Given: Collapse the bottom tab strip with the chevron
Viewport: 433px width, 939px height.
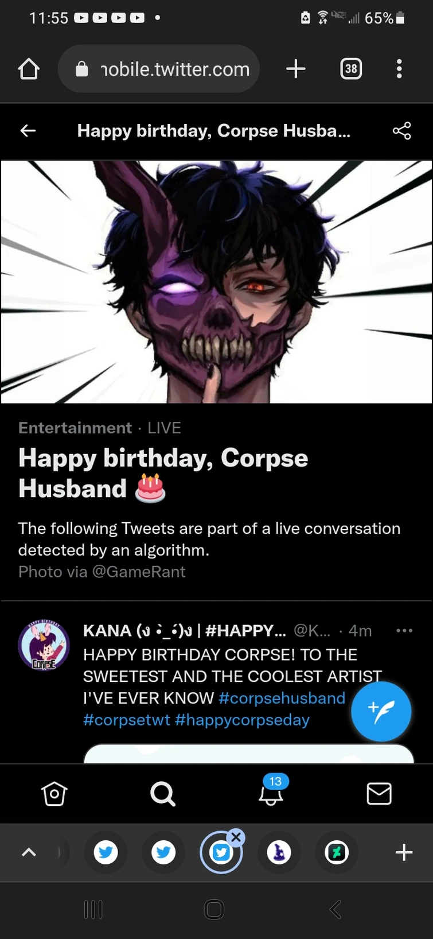Looking at the screenshot, I should [x=29, y=852].
